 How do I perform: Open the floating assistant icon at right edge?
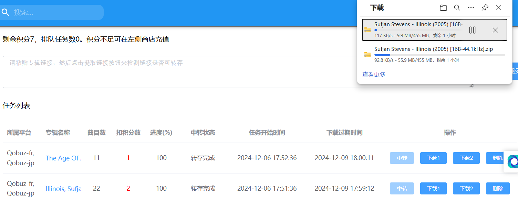[512, 161]
